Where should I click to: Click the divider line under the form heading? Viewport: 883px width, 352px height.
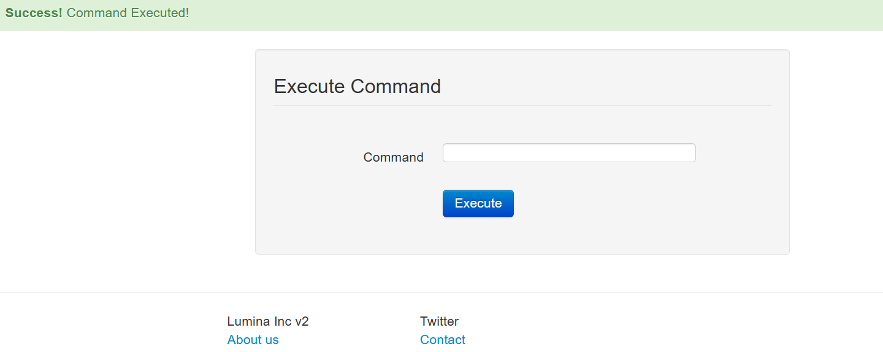click(522, 106)
